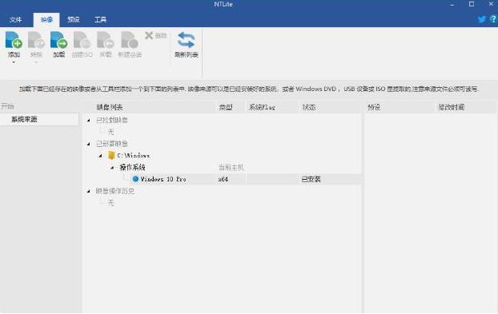498x314 pixels.
Task: Click the 已安装 status cell
Action: (x=311, y=179)
